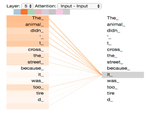
Task: Select the light pink attention head swatch
Action: [x=59, y=12]
